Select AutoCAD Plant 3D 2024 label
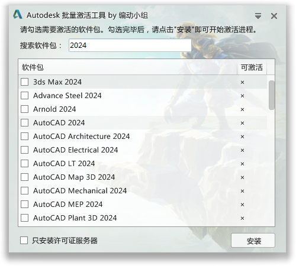 tap(75, 218)
